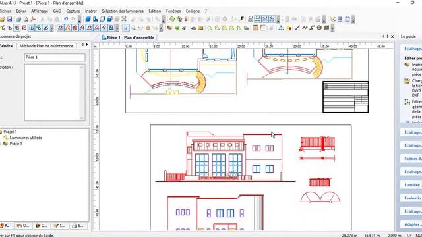
Task: Select Luminaires utilisés in the project tree
Action: (26, 138)
